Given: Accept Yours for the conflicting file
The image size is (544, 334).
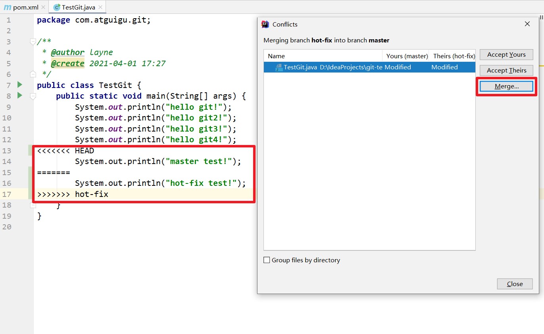Looking at the screenshot, I should [x=506, y=55].
